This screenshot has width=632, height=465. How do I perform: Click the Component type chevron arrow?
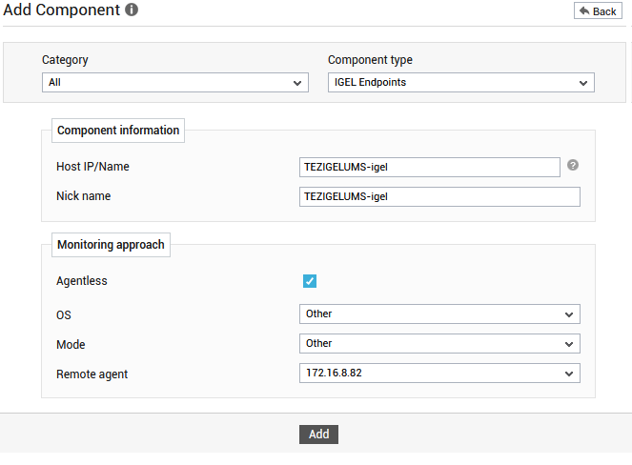point(582,84)
